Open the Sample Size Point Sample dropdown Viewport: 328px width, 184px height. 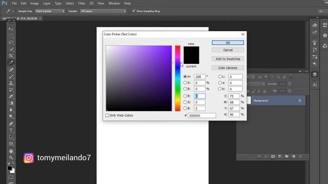(50, 11)
